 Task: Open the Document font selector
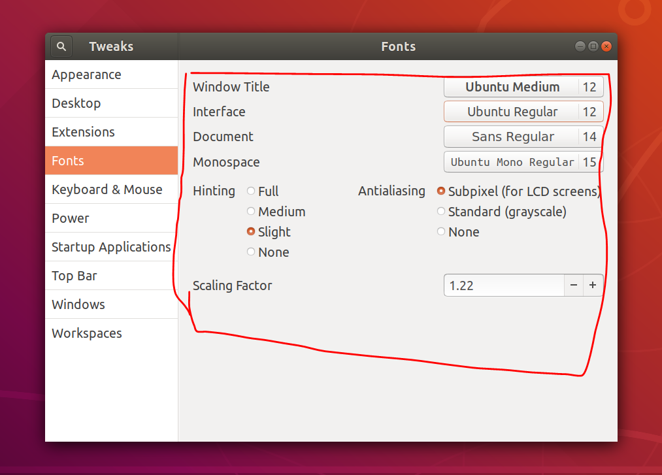[523, 137]
